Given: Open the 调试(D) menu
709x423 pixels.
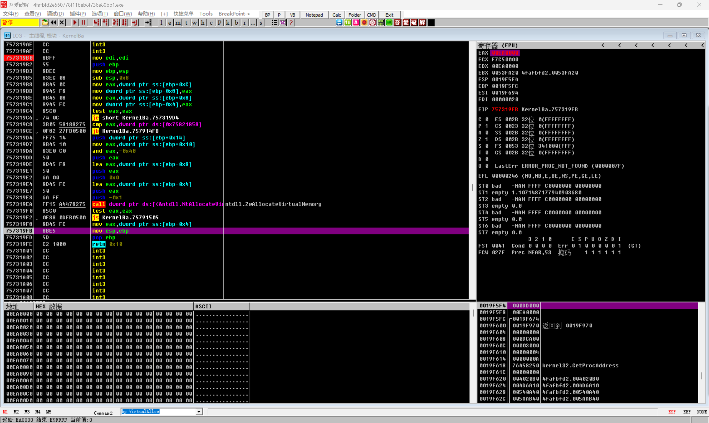Looking at the screenshot, I should (55, 14).
